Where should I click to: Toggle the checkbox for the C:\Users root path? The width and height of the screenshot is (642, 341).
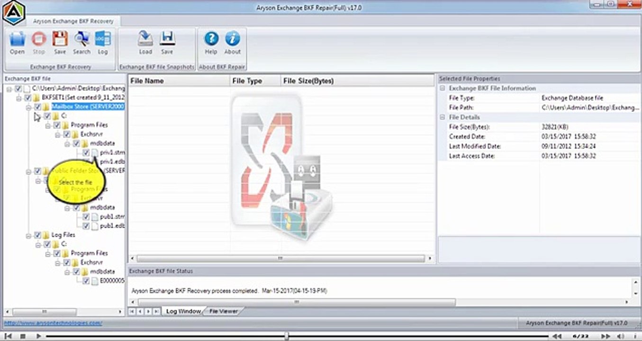[18, 89]
